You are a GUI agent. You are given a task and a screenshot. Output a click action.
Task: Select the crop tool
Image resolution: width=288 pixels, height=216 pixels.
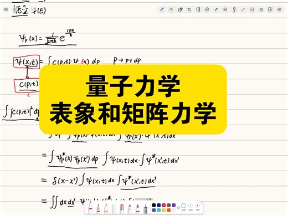pos(189,9)
